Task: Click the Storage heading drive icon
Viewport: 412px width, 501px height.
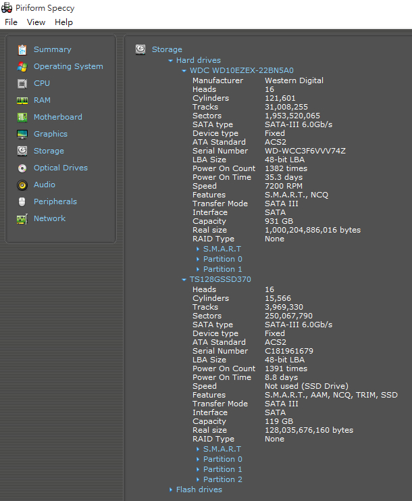Action: (x=140, y=49)
